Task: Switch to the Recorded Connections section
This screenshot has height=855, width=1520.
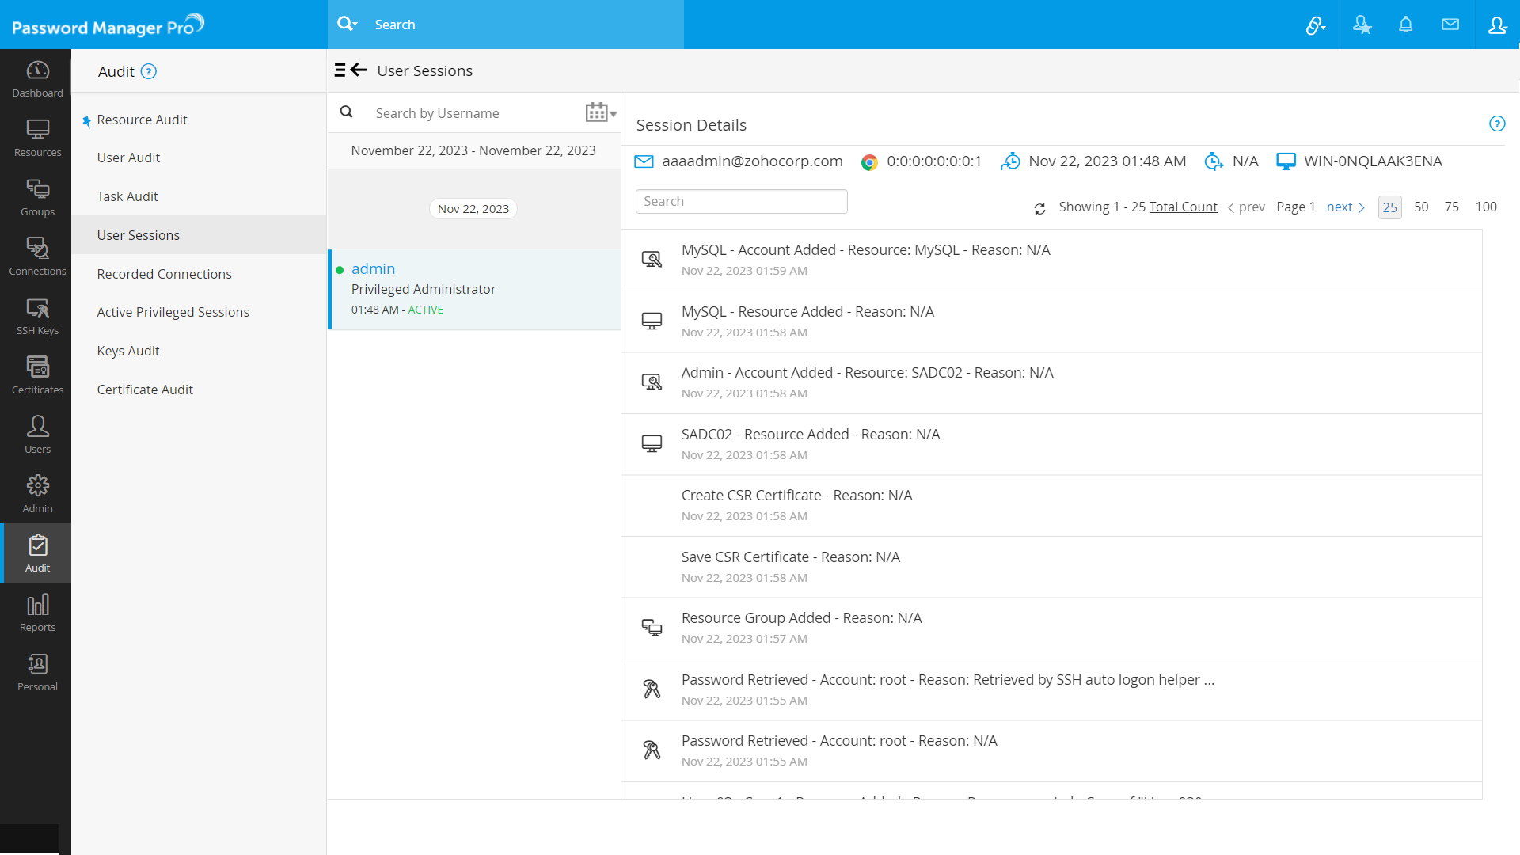Action: pyautogui.click(x=164, y=273)
